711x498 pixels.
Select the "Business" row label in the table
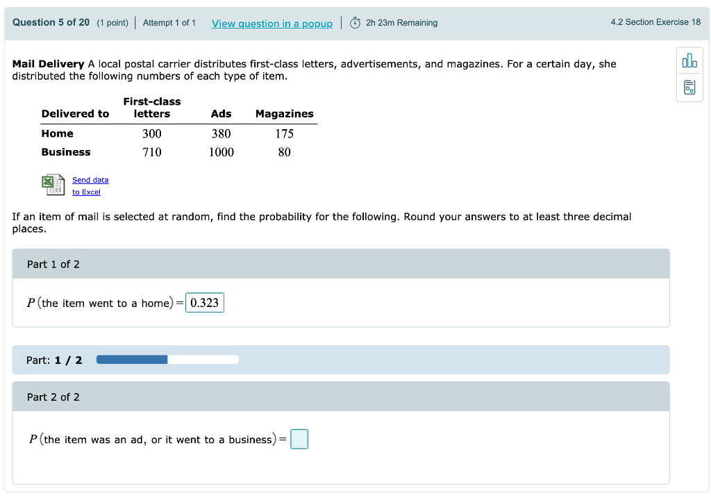point(66,152)
